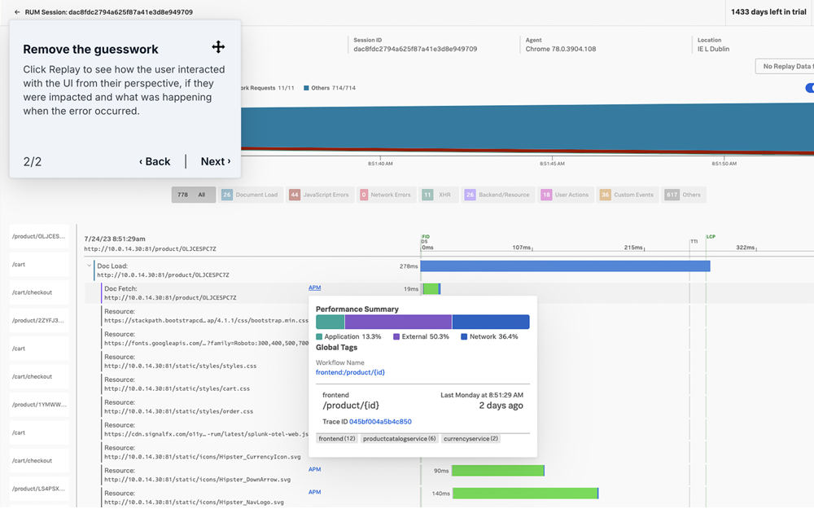814x509 pixels.
Task: Click the productcatalogservice (6) tag
Action: [399, 439]
